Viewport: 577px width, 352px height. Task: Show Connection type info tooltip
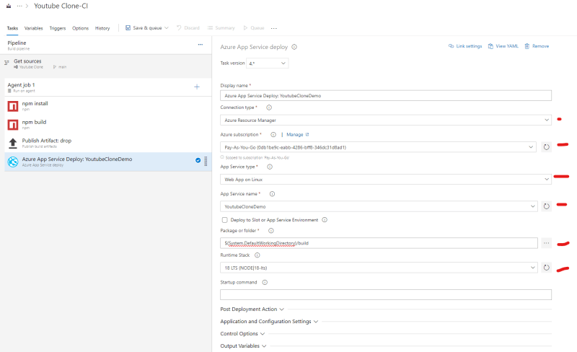point(269,107)
